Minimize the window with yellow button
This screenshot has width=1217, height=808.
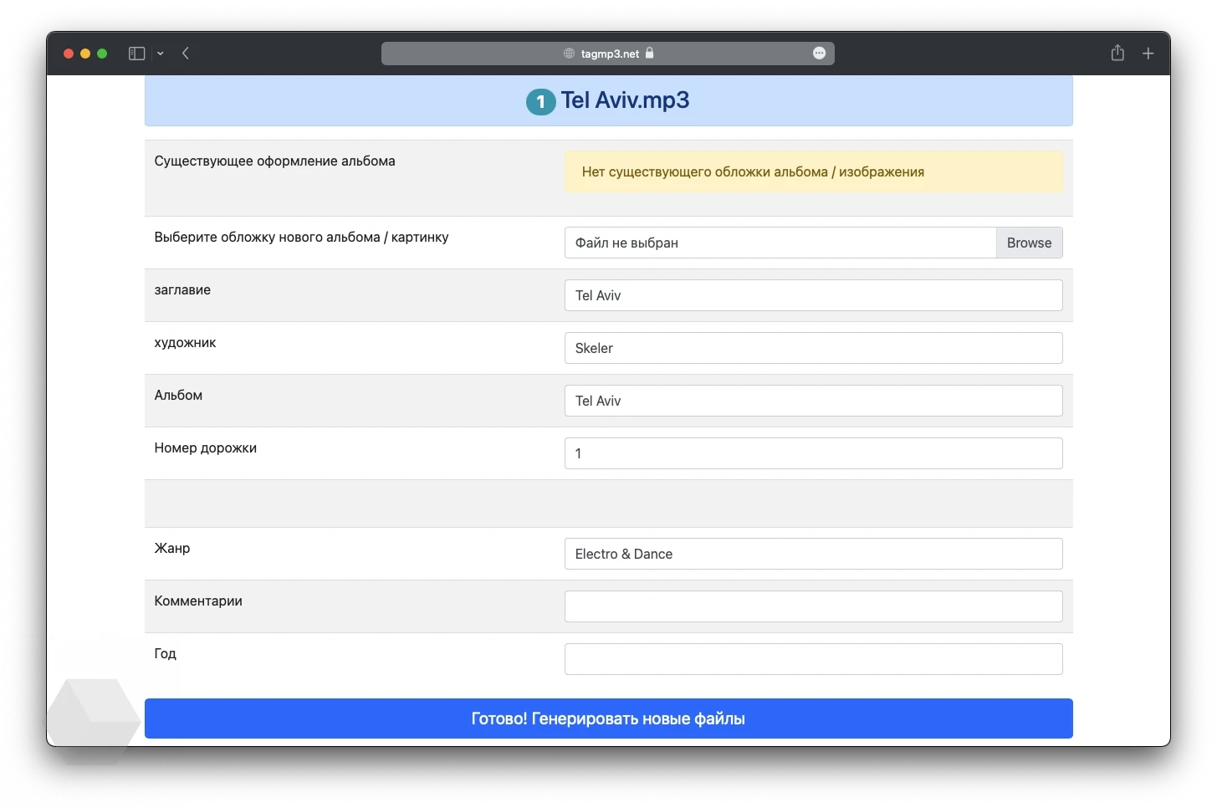pyautogui.click(x=85, y=54)
